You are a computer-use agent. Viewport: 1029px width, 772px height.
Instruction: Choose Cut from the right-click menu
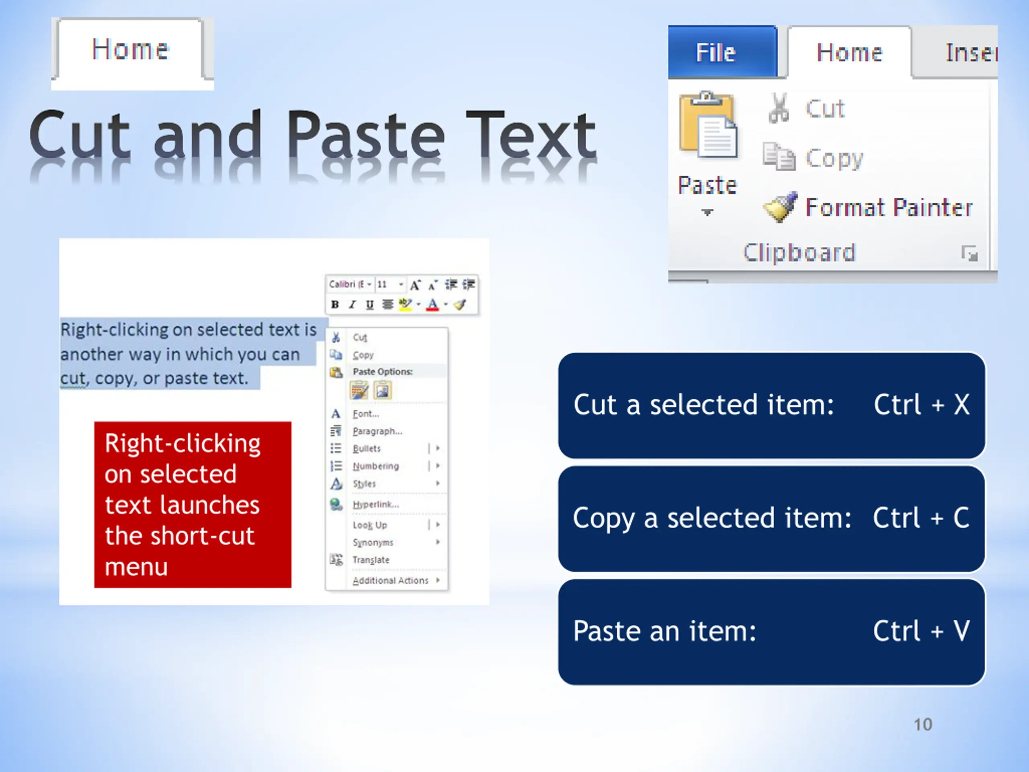coord(387,337)
